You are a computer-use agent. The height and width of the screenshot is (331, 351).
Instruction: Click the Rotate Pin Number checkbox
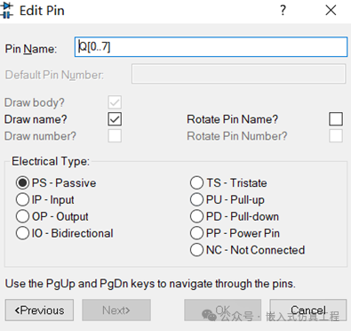click(x=336, y=136)
